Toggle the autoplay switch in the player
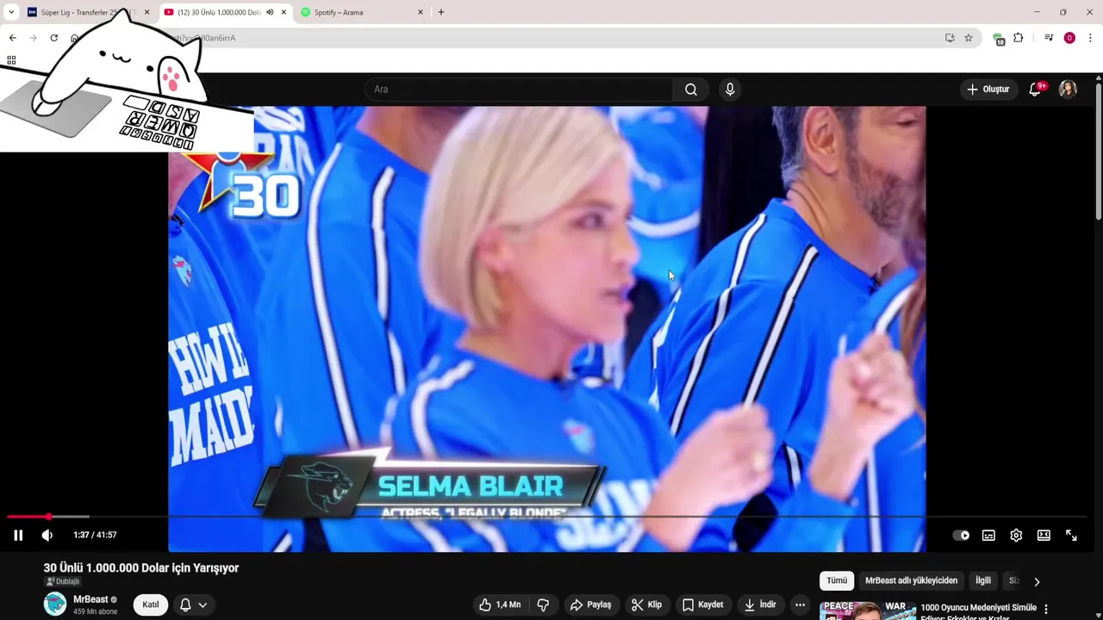 click(x=961, y=535)
